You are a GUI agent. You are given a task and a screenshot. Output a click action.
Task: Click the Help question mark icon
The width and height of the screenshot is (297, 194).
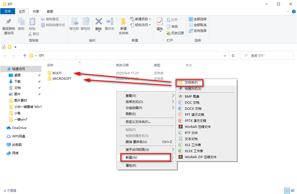(294, 12)
